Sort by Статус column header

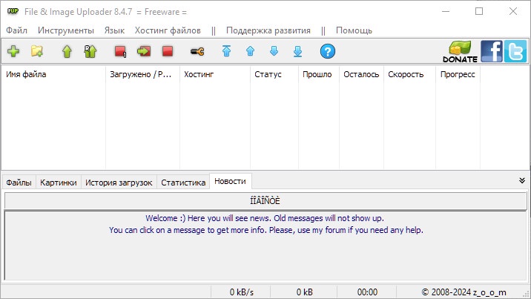(274, 74)
